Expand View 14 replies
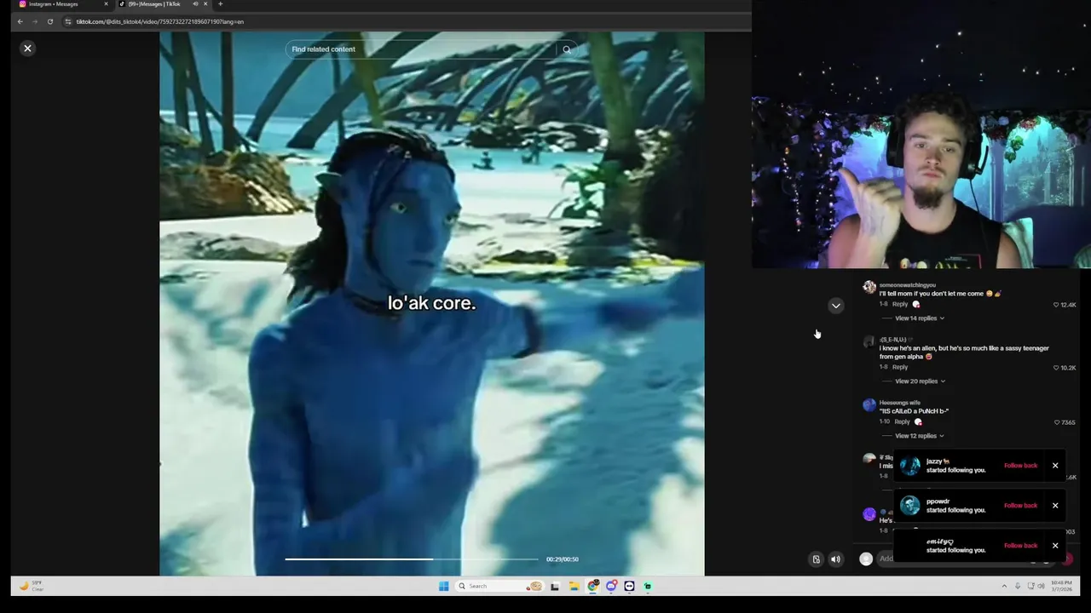 point(920,318)
